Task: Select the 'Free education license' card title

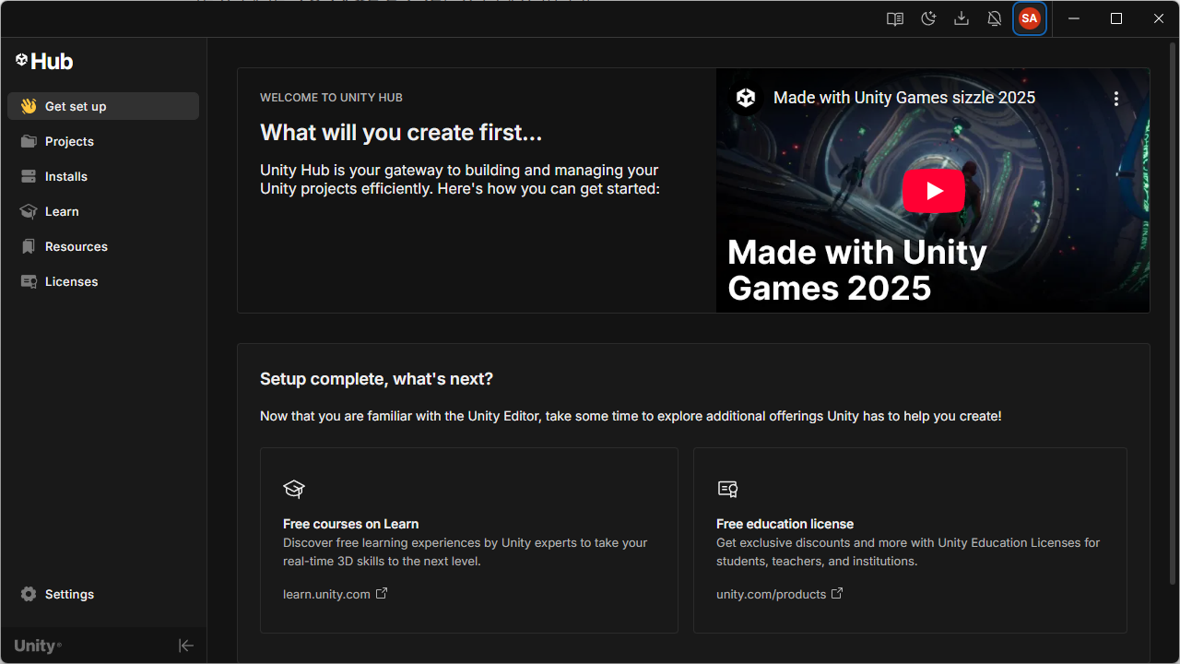Action: click(x=785, y=524)
